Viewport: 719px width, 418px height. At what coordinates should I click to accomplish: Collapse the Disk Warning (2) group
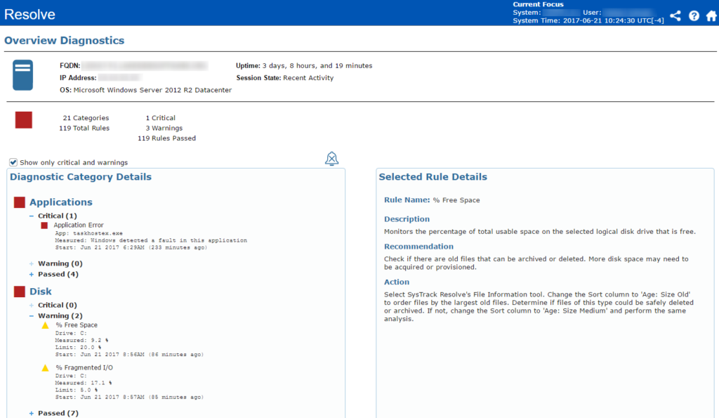32,315
